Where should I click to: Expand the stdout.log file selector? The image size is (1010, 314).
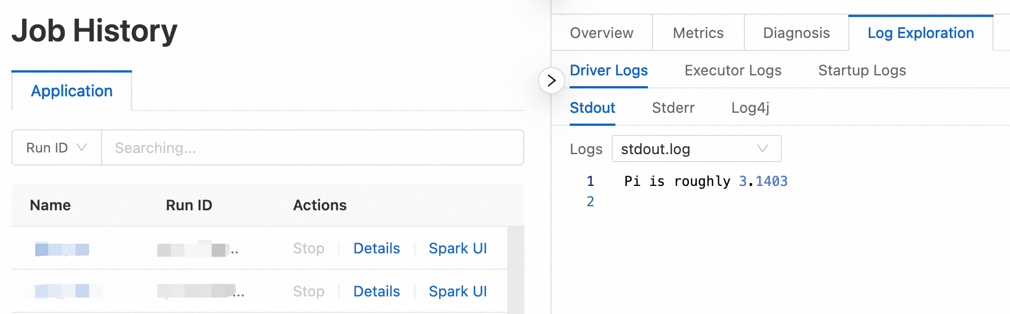tap(696, 149)
